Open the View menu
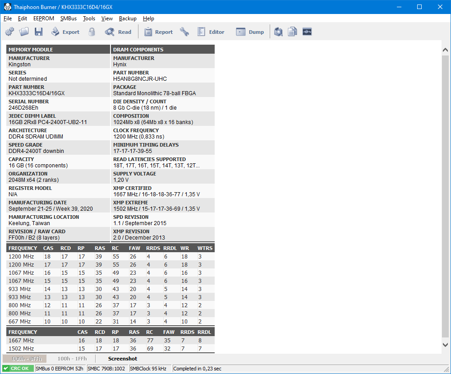451x374 pixels. 107,18
